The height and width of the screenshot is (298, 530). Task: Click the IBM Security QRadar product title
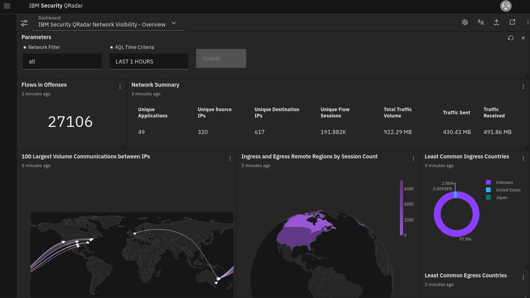click(56, 6)
